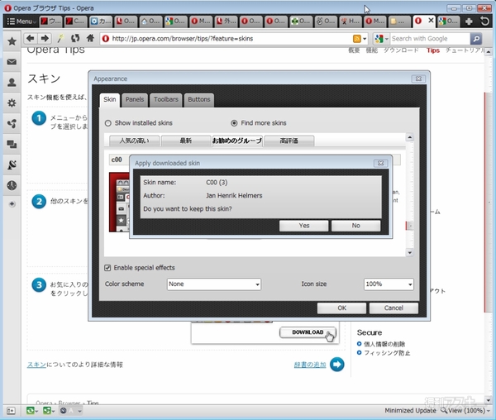Go back with the Back arrow
This screenshot has height=420, width=496.
(x=31, y=39)
